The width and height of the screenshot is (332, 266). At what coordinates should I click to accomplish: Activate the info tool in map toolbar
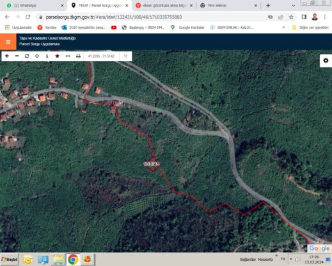point(47,56)
